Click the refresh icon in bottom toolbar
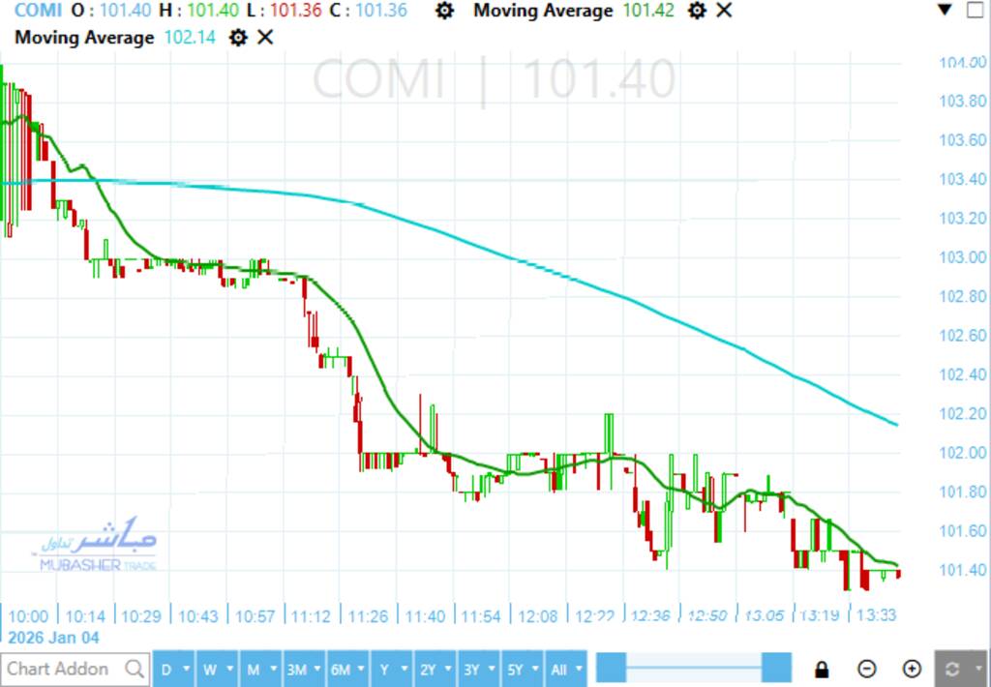 952,669
